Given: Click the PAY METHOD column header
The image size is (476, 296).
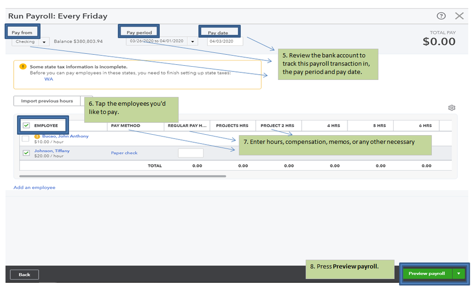Looking at the screenshot, I should click(125, 126).
